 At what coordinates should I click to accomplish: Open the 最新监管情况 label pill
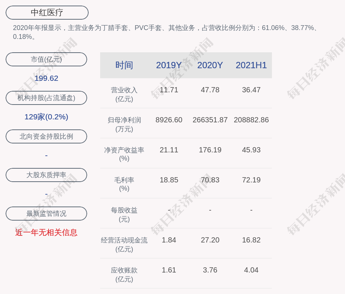pyautogui.click(x=46, y=214)
